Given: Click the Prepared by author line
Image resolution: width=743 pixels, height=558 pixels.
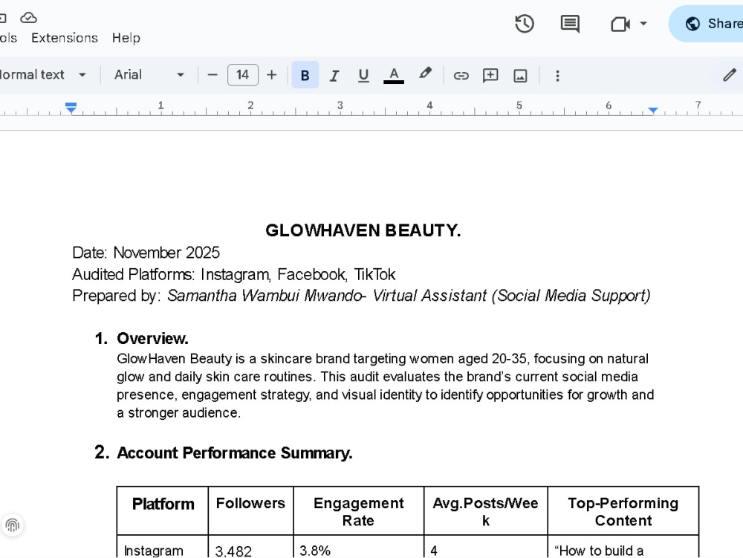Looking at the screenshot, I should point(361,296).
